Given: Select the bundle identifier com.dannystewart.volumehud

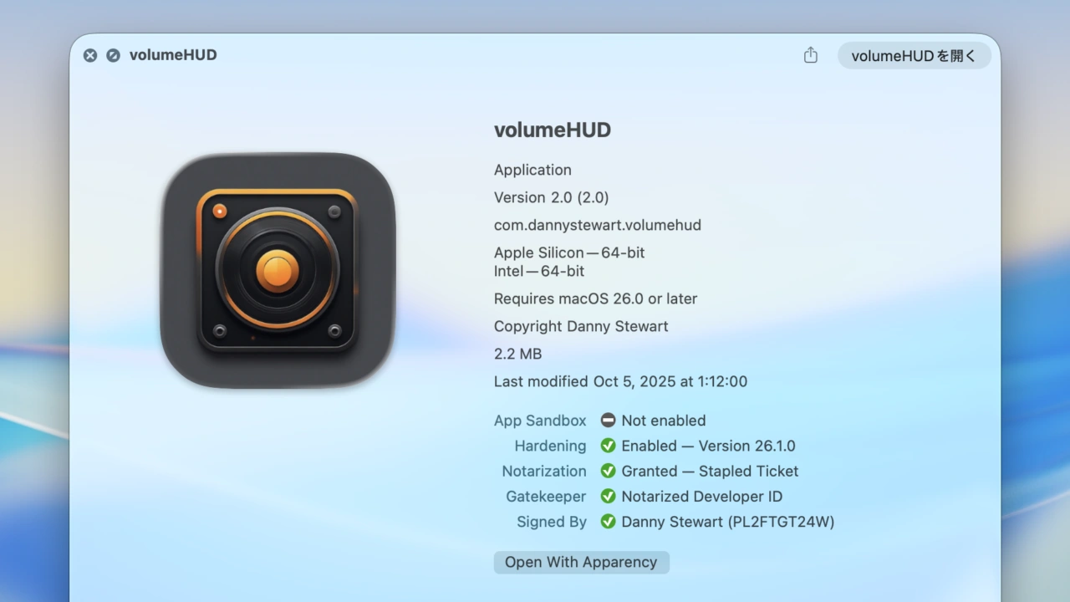Looking at the screenshot, I should [x=598, y=225].
